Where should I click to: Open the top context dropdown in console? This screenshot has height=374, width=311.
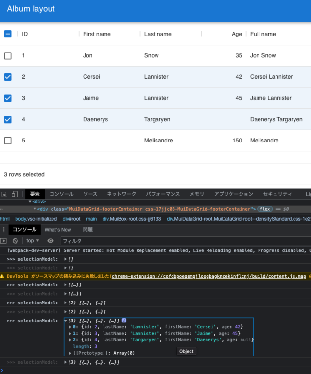[x=33, y=241]
